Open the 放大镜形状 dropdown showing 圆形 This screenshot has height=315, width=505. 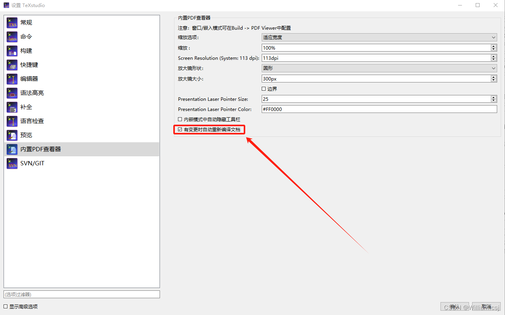pos(379,68)
